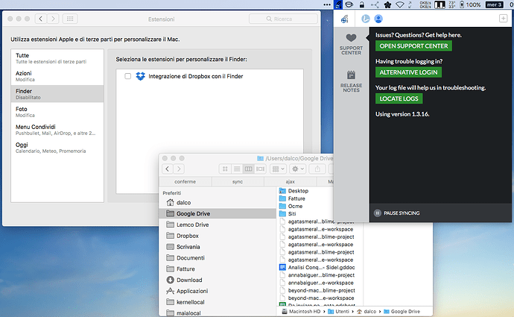
Task: Select Documenti in Finder sidebar
Action: coord(218,258)
